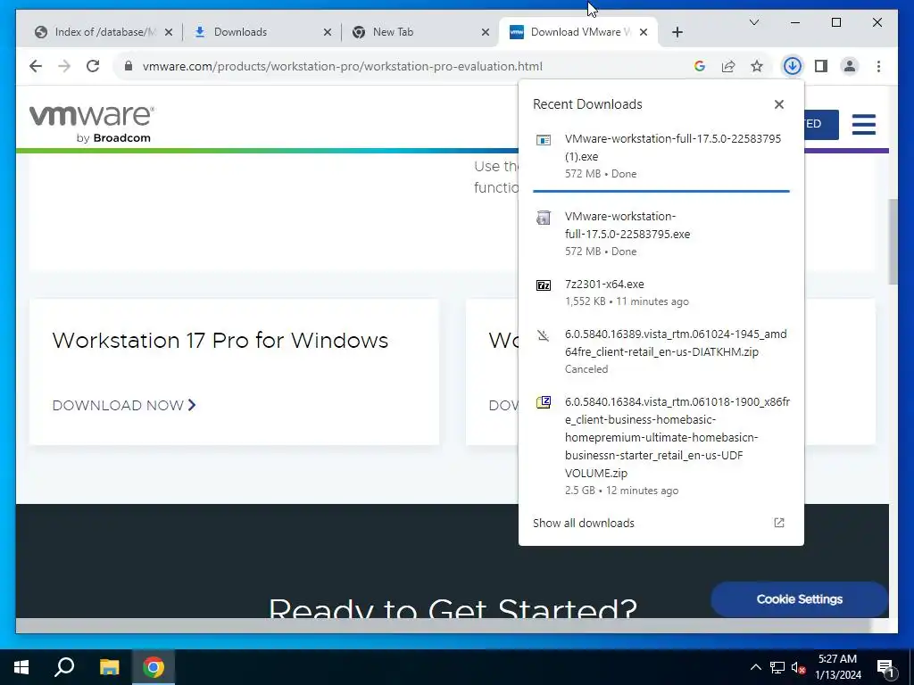The height and width of the screenshot is (685, 914).
Task: Open the 7z2301-x64.exe download
Action: tap(661, 293)
